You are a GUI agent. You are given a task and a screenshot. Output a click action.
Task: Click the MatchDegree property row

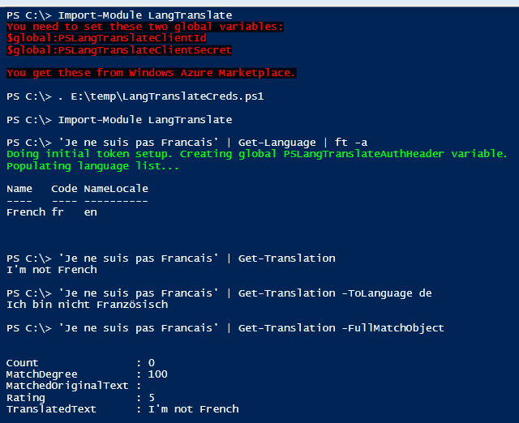click(x=80, y=374)
